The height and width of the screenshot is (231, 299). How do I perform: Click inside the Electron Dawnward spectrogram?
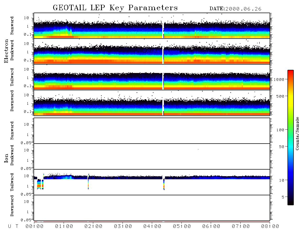152,103
